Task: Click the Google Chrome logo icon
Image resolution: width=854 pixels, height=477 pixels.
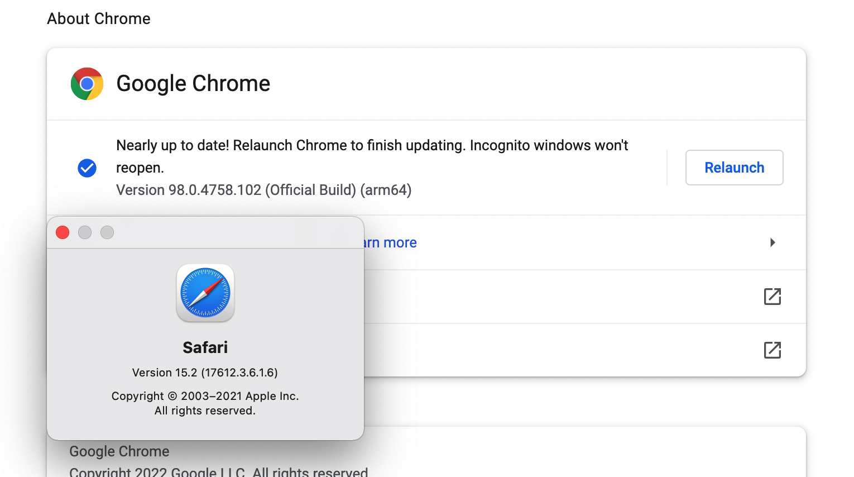Action: 87,84
